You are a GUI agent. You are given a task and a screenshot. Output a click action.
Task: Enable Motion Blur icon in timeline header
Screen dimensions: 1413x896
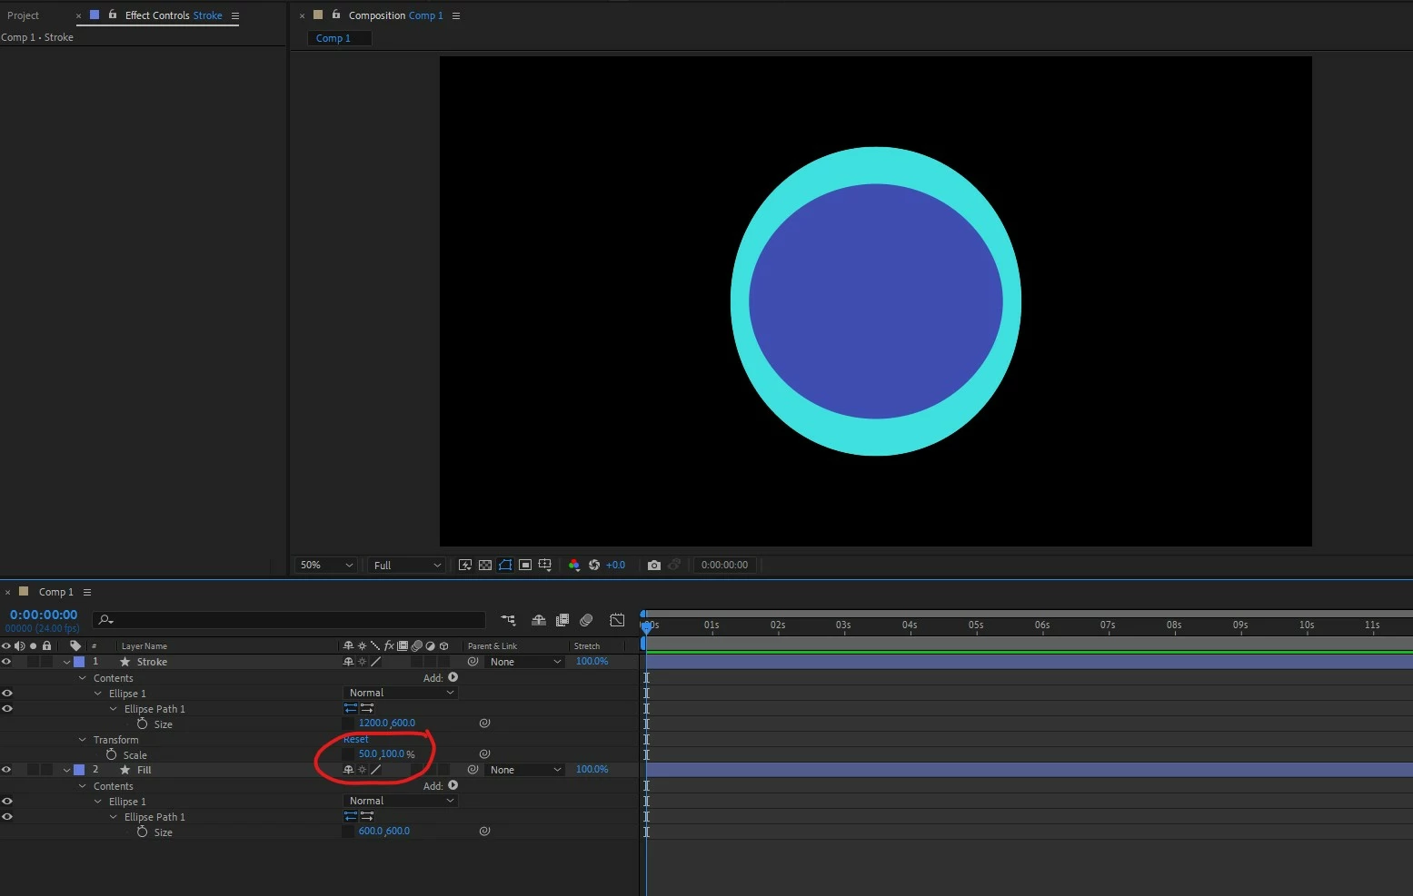click(586, 620)
